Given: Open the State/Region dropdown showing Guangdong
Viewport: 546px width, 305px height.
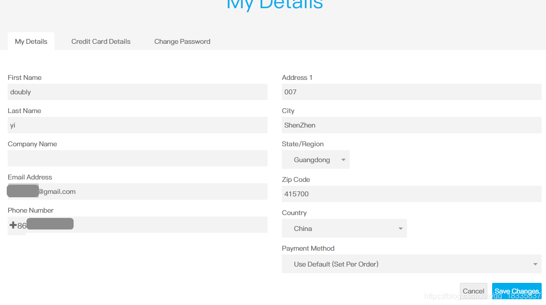Looking at the screenshot, I should coord(316,159).
